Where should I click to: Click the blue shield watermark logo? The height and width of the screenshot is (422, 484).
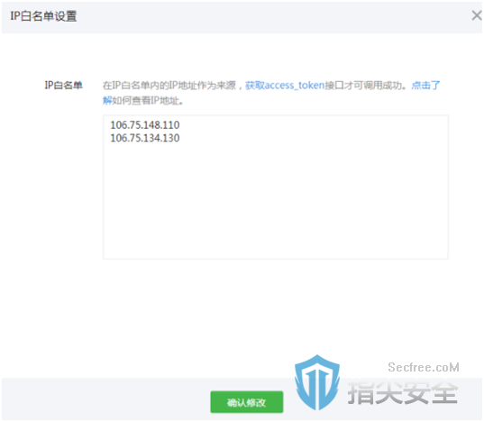tap(317, 383)
